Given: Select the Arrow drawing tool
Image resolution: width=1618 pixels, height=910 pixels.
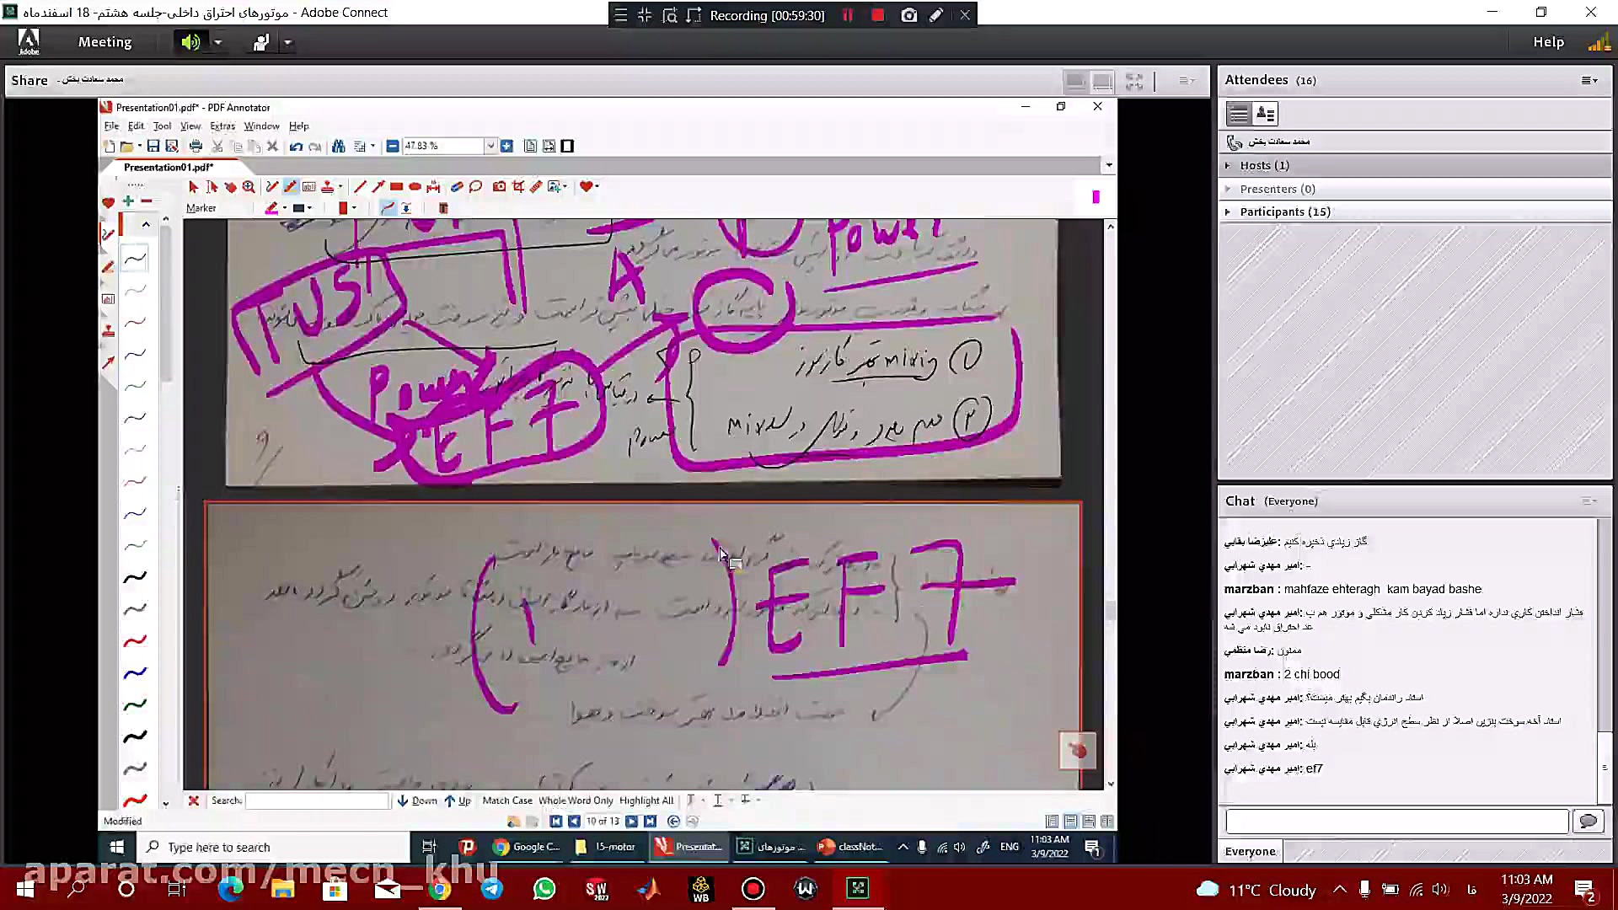Looking at the screenshot, I should pos(378,187).
